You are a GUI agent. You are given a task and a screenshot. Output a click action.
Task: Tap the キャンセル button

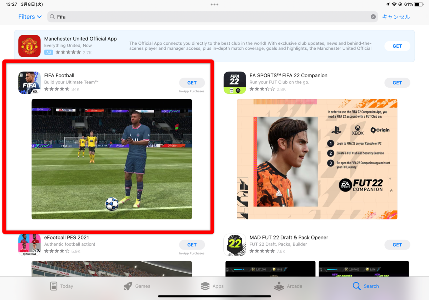396,17
